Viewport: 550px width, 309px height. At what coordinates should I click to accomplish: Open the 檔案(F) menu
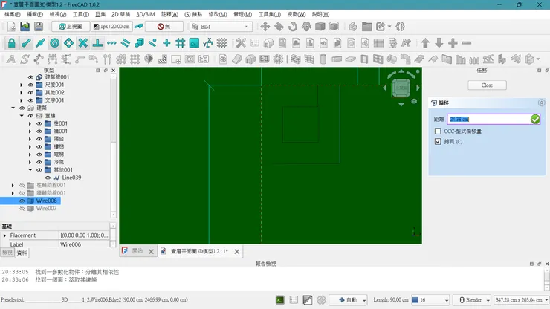(x=13, y=14)
